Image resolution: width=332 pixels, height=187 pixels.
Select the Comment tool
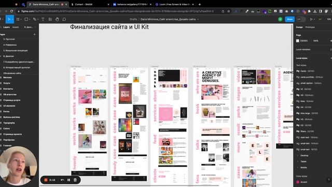tap(64, 19)
